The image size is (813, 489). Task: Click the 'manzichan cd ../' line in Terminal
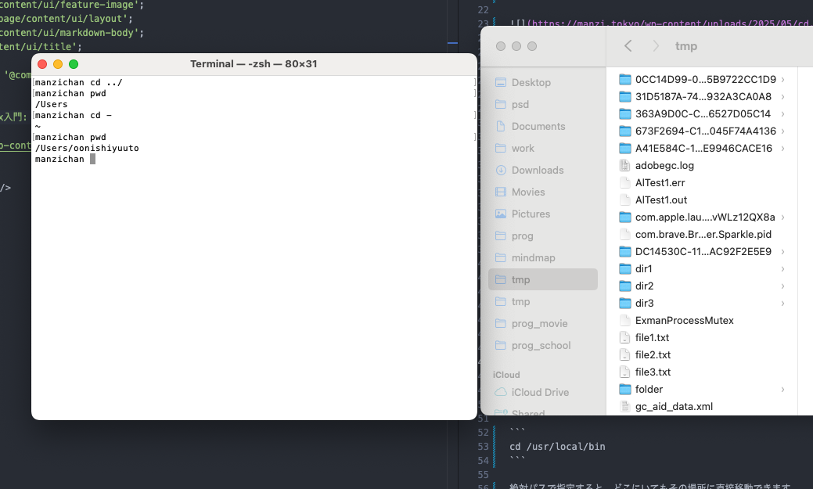coord(79,82)
